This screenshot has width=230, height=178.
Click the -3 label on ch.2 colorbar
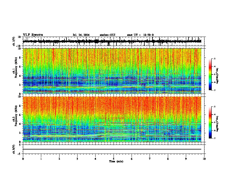pyautogui.click(x=214, y=107)
